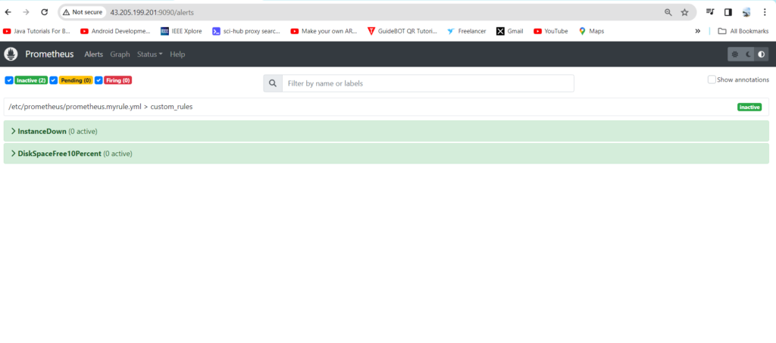Reload the page with refresh icon
776x343 pixels.
(x=45, y=12)
